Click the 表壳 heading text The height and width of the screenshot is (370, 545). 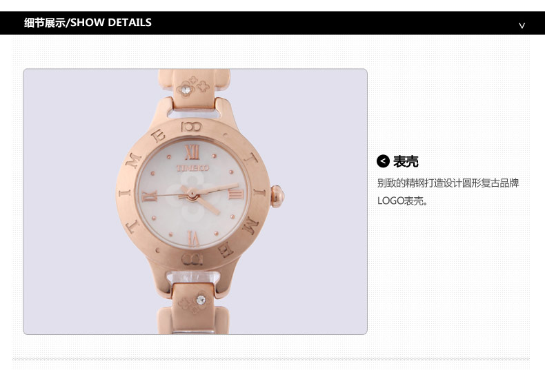(406, 161)
